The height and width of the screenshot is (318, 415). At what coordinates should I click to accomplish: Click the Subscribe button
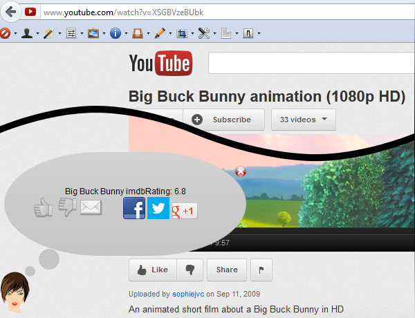[x=223, y=120]
